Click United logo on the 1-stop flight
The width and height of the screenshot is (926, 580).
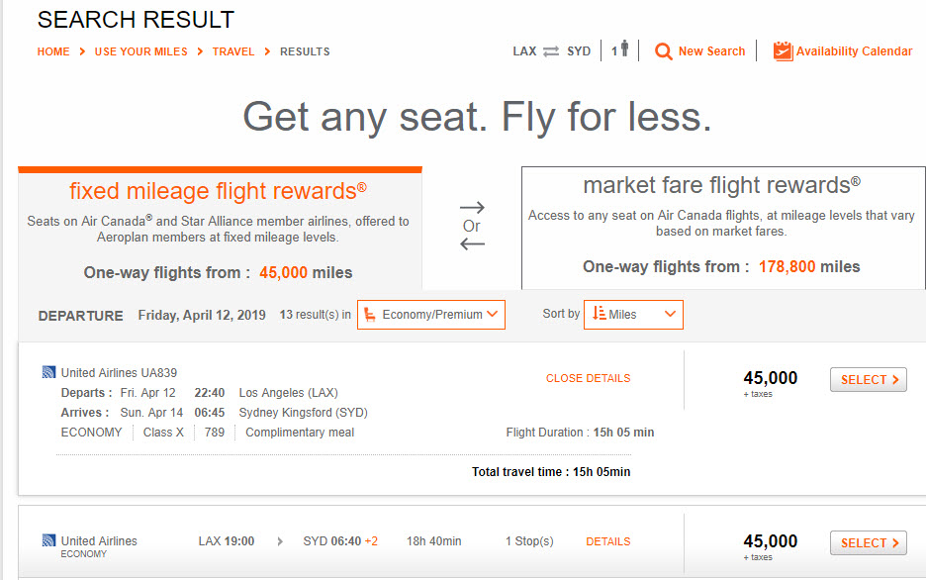pos(49,539)
